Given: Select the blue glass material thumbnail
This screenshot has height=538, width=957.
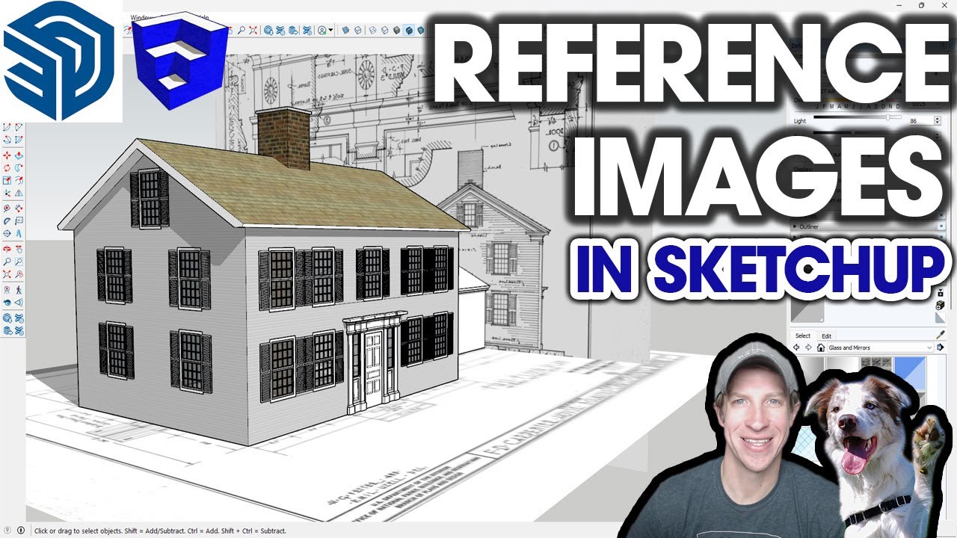Looking at the screenshot, I should coord(910,374).
